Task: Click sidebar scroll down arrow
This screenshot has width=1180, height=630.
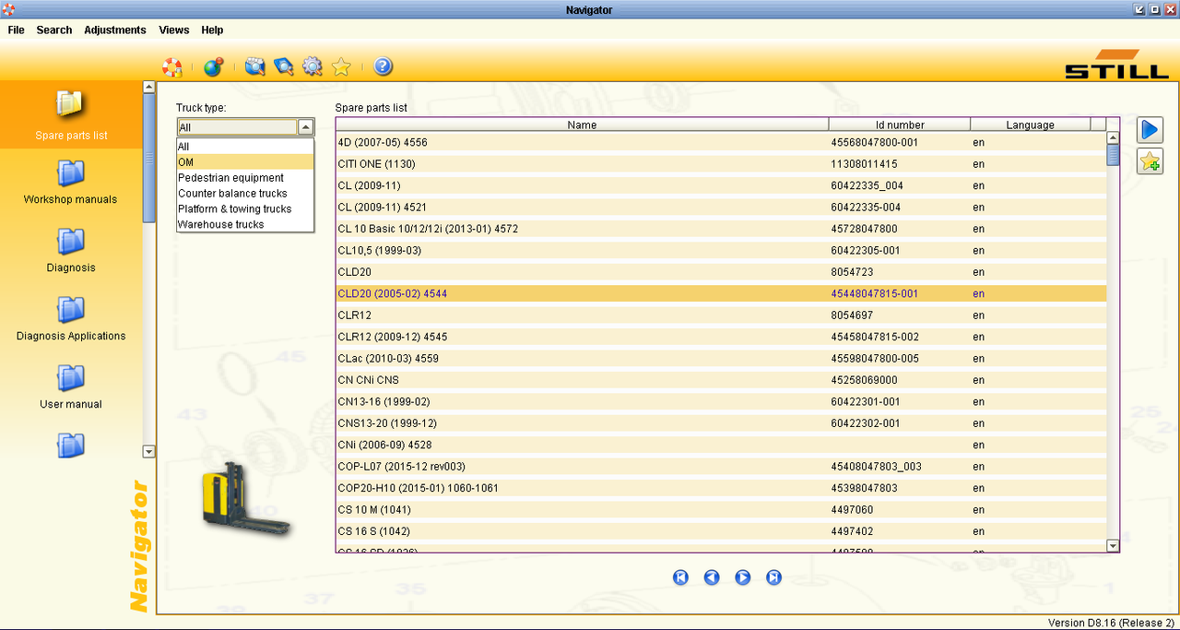Action: tap(149, 452)
